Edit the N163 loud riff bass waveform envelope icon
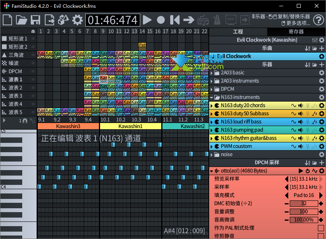The width and height of the screenshot is (326, 239). 294,122
